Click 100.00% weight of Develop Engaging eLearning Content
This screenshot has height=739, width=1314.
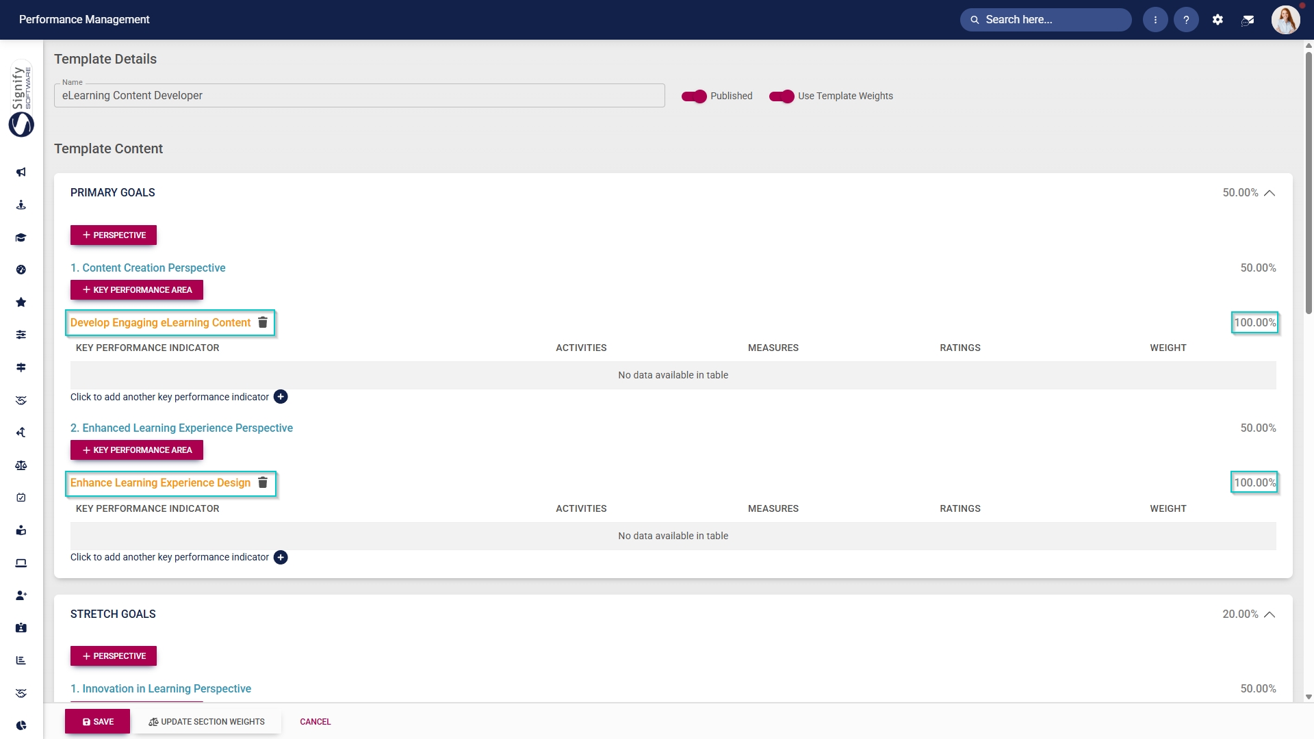[1254, 322]
